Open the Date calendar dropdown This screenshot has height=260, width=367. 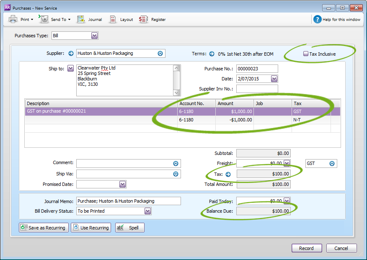point(274,79)
